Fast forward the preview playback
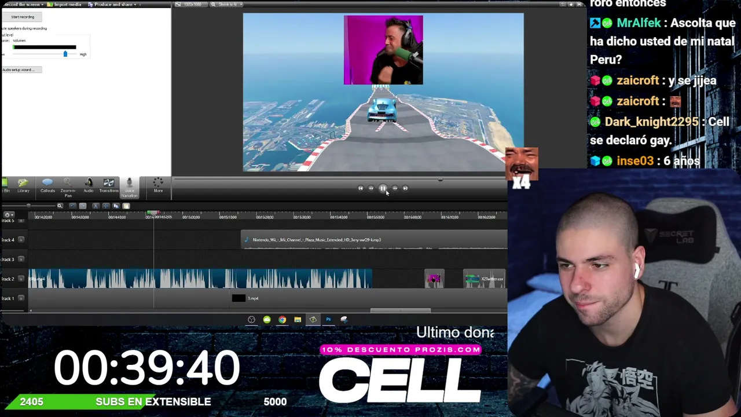This screenshot has width=741, height=417. pos(395,188)
